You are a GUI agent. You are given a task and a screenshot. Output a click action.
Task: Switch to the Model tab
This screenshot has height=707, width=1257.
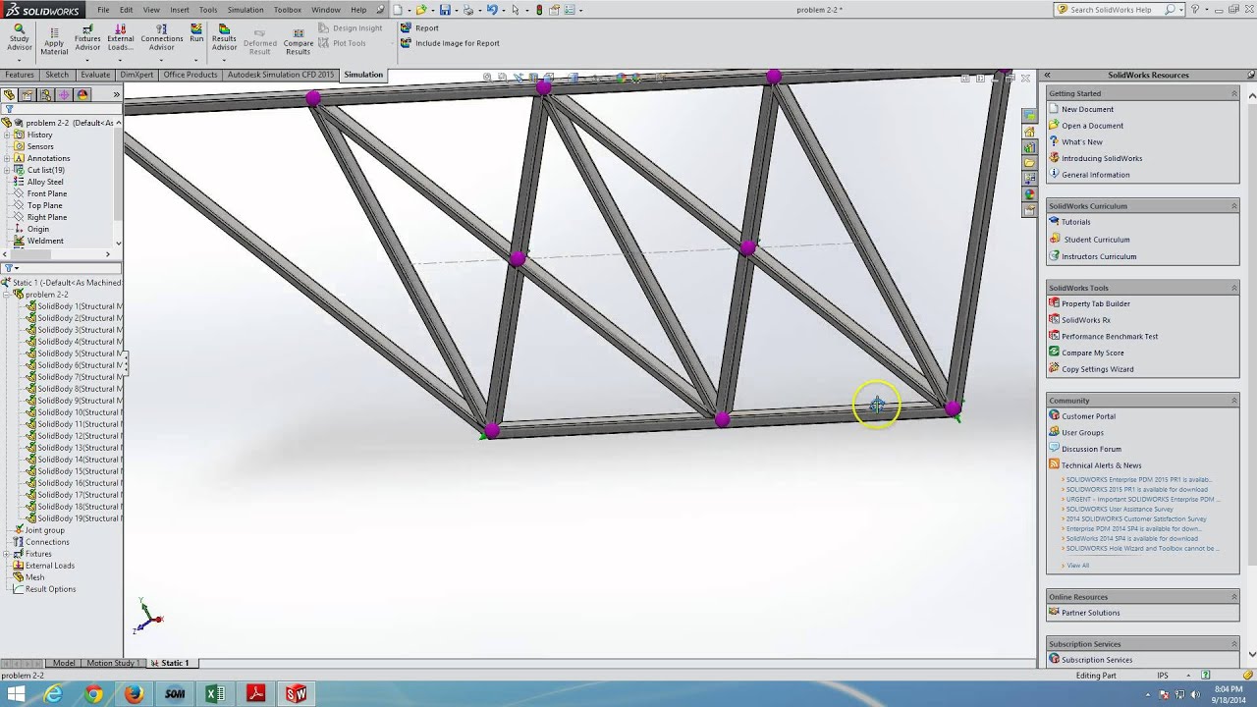coord(64,663)
